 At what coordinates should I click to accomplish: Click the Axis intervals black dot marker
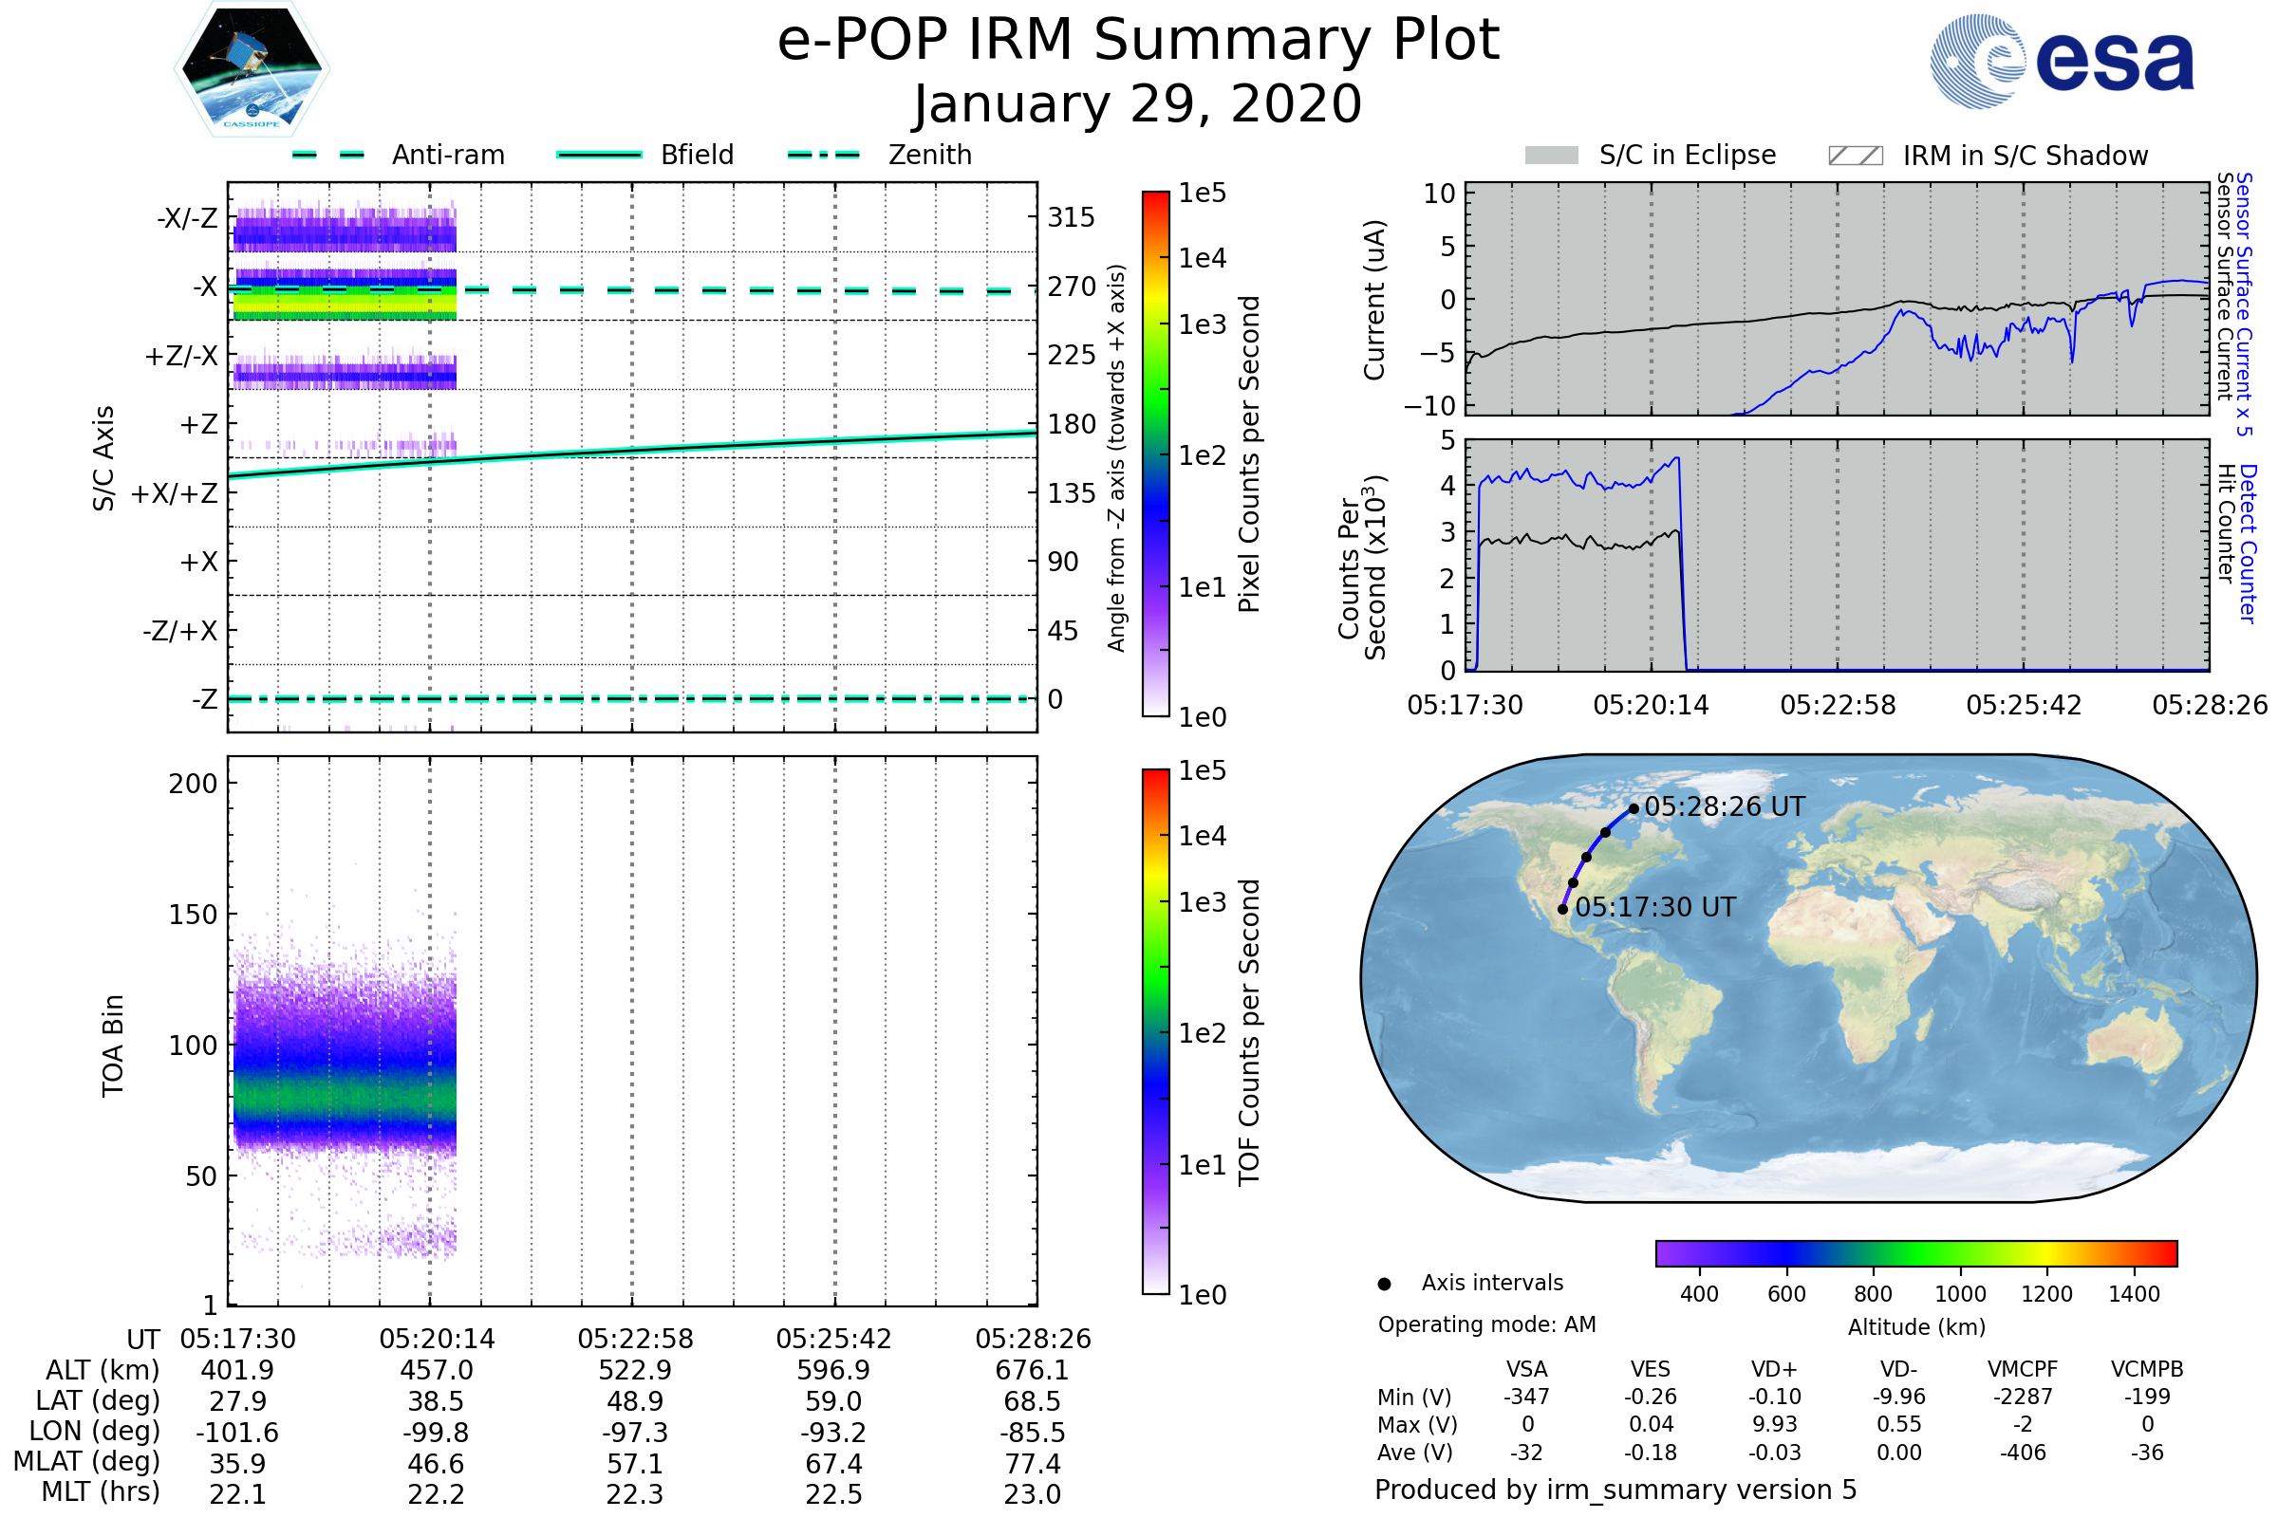click(x=1384, y=1284)
